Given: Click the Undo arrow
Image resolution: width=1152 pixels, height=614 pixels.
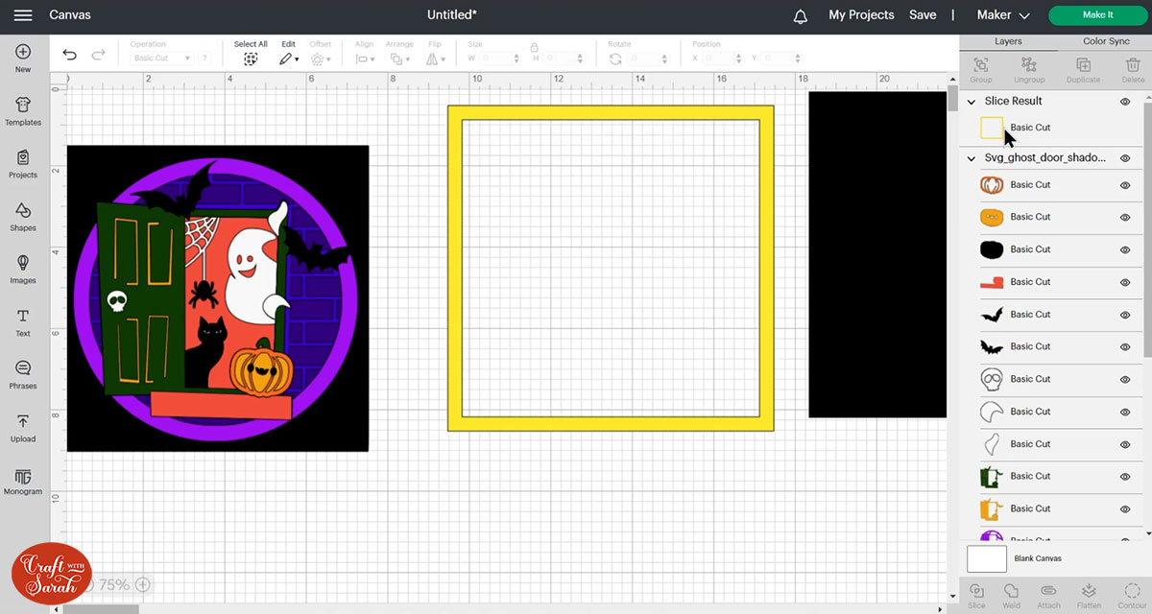Looking at the screenshot, I should [69, 56].
